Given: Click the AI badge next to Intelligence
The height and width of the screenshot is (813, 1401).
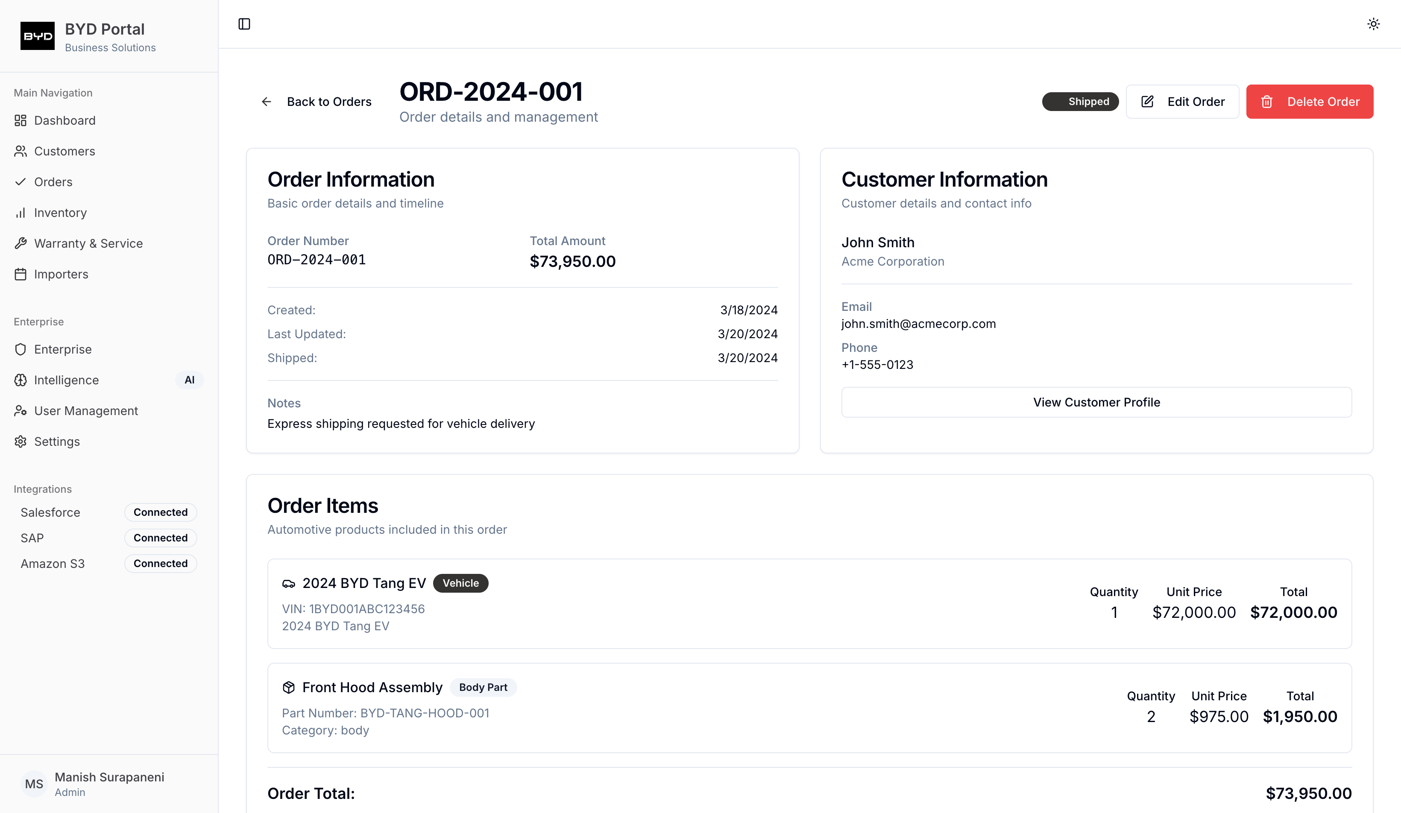Looking at the screenshot, I should click(190, 380).
